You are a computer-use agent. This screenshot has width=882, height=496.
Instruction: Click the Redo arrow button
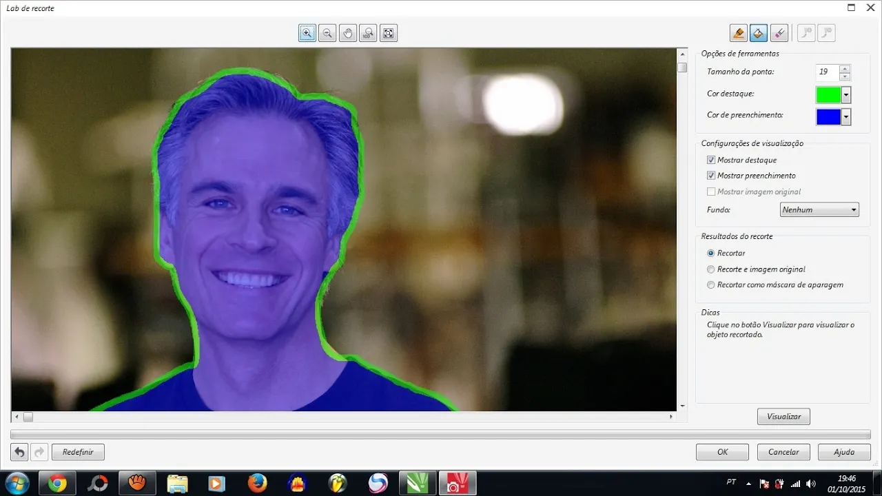(x=39, y=452)
